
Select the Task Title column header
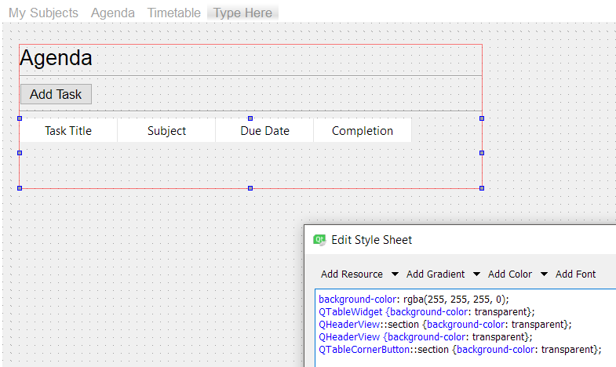click(x=68, y=131)
